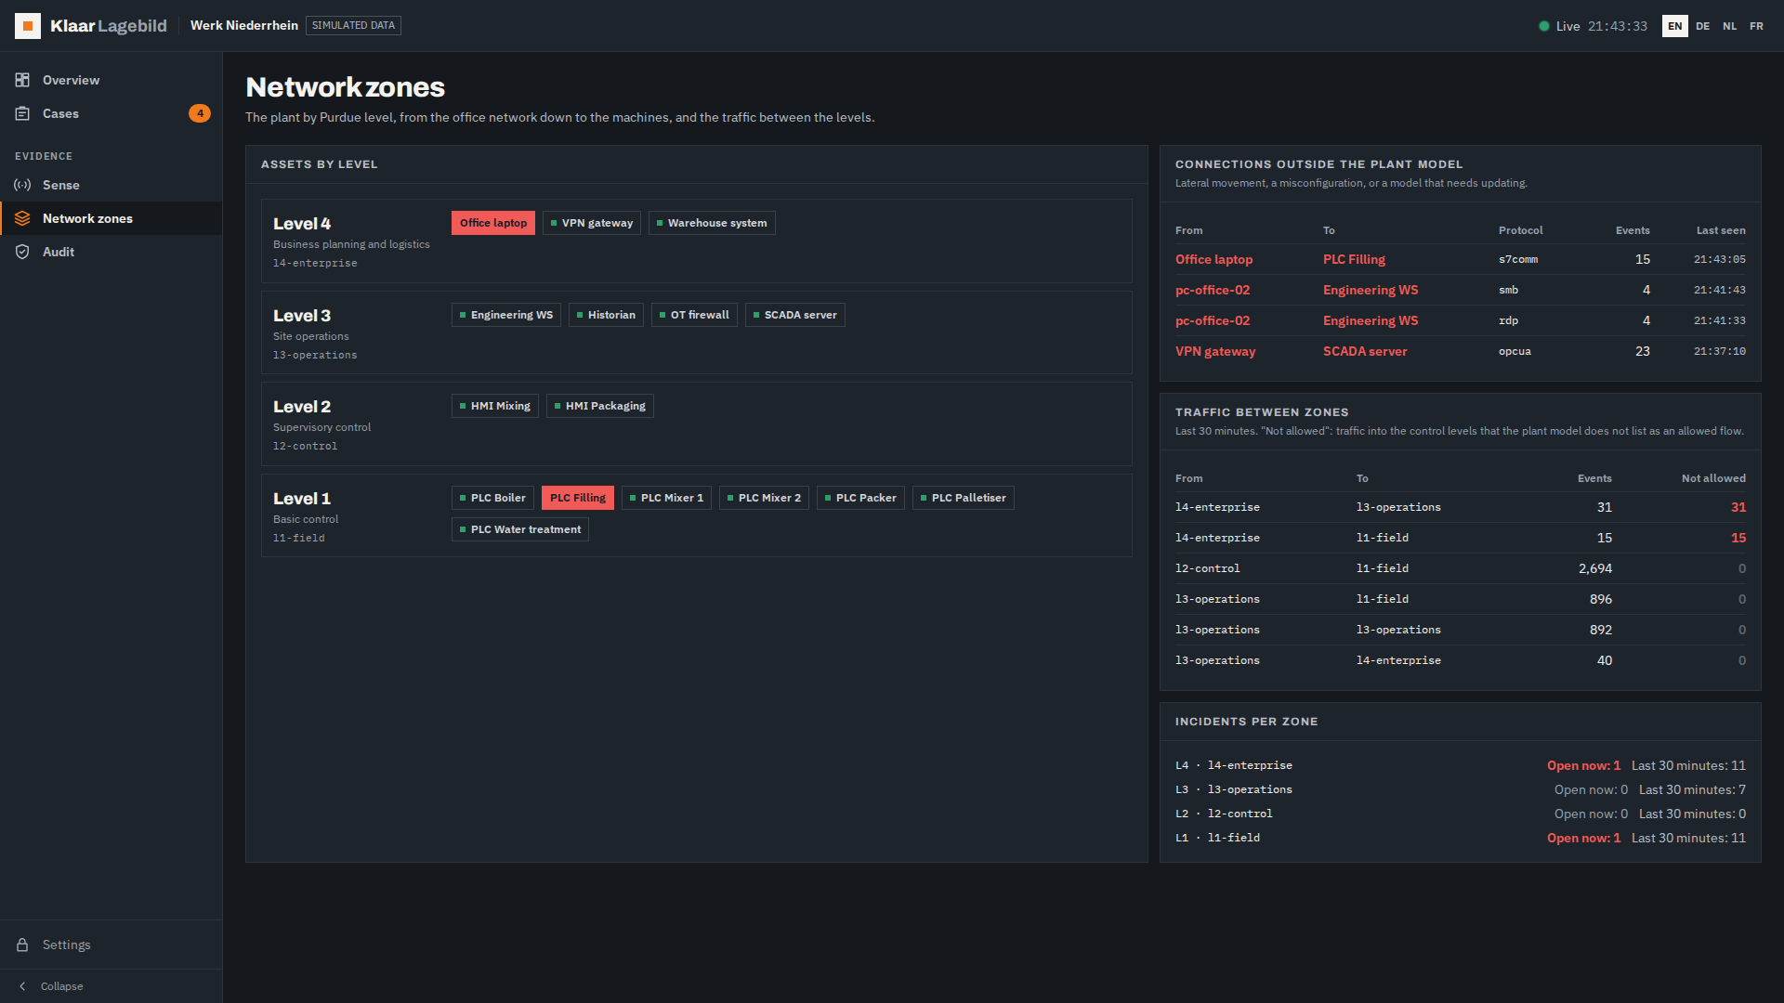Click the orange Klaar logo icon
Viewport: 1784px width, 1003px height.
click(x=28, y=26)
